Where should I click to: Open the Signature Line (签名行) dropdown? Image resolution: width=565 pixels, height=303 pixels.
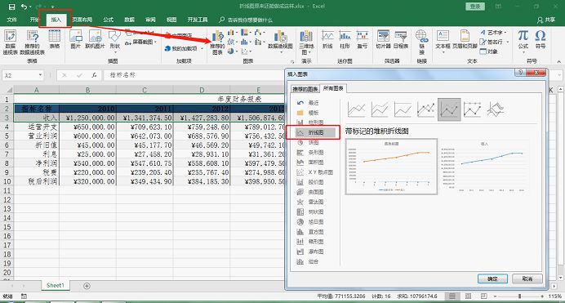point(495,42)
